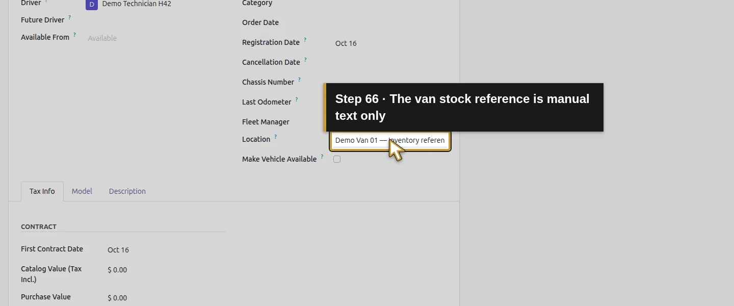Edit the First Contract Date value Oct 16
Viewport: 734px width, 306px height.
pos(118,250)
